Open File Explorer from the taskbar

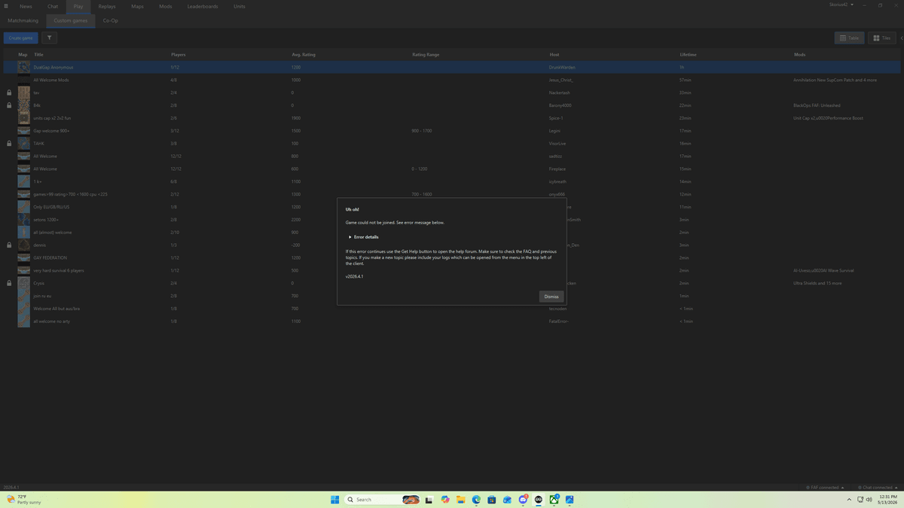460,500
